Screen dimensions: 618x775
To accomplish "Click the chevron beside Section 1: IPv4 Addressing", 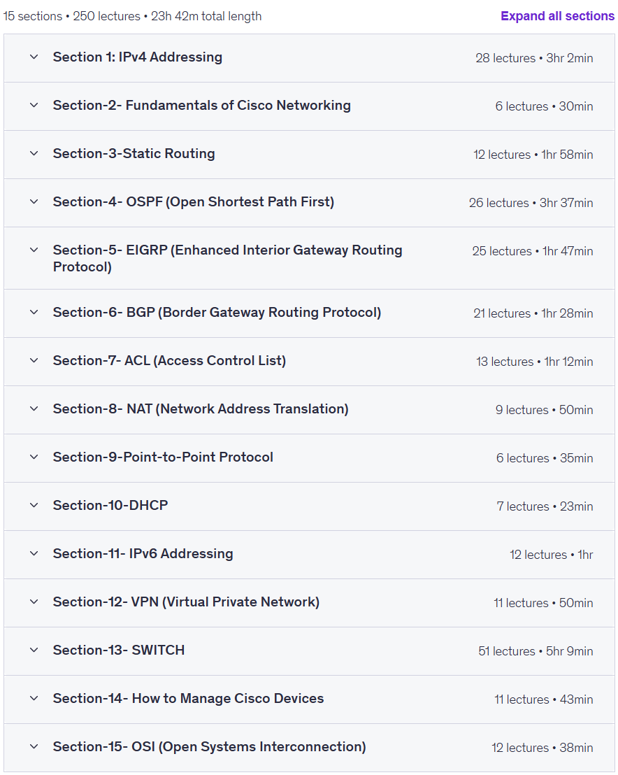I will [34, 57].
